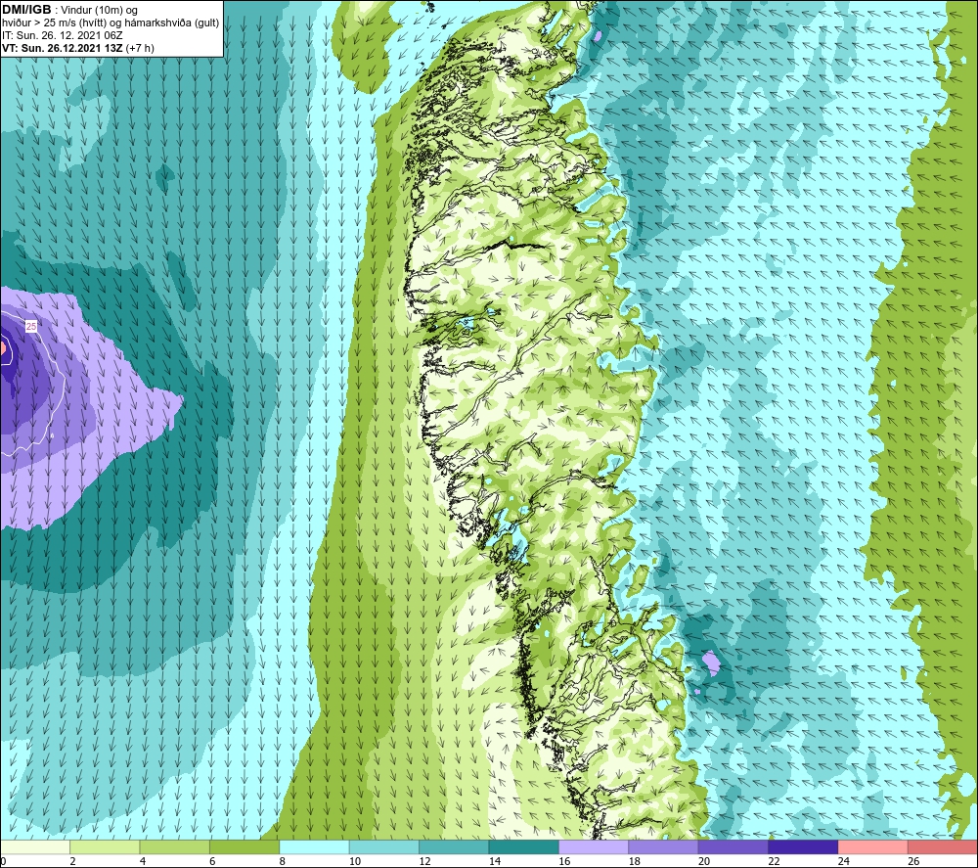Click the IT: Sun. 26. 12. 2021 06Z line
Screen dimensions: 978x868
(63, 35)
